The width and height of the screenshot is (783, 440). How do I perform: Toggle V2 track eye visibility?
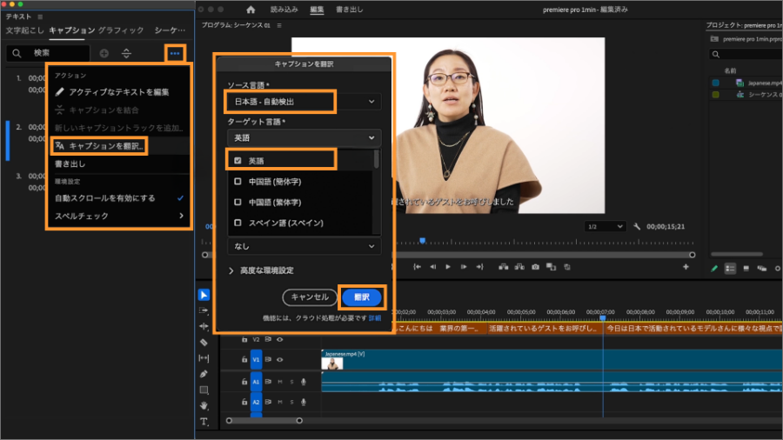click(279, 339)
